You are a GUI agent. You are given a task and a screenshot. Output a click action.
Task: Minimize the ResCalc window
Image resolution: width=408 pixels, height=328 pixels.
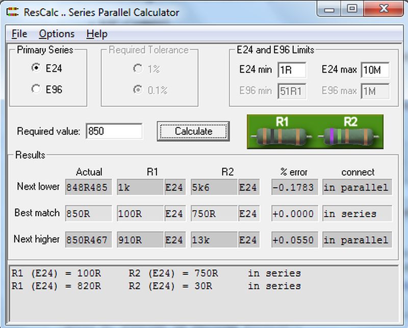click(329, 9)
